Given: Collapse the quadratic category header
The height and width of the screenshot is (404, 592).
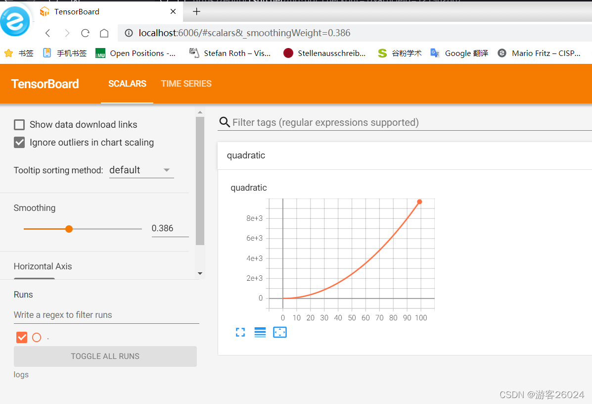Looking at the screenshot, I should 405,155.
